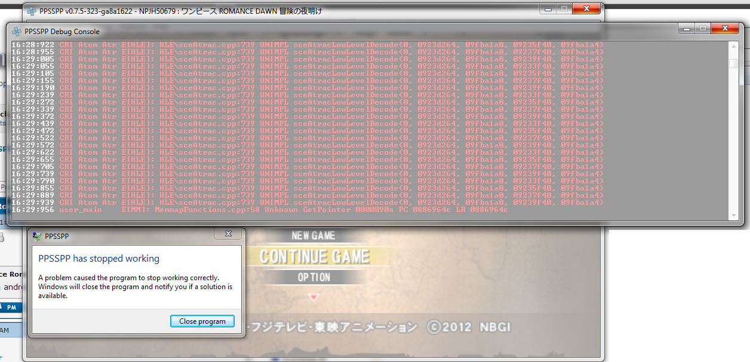The height and width of the screenshot is (362, 750).
Task: Click the PM button in the background page
Action: pyautogui.click(x=11, y=307)
